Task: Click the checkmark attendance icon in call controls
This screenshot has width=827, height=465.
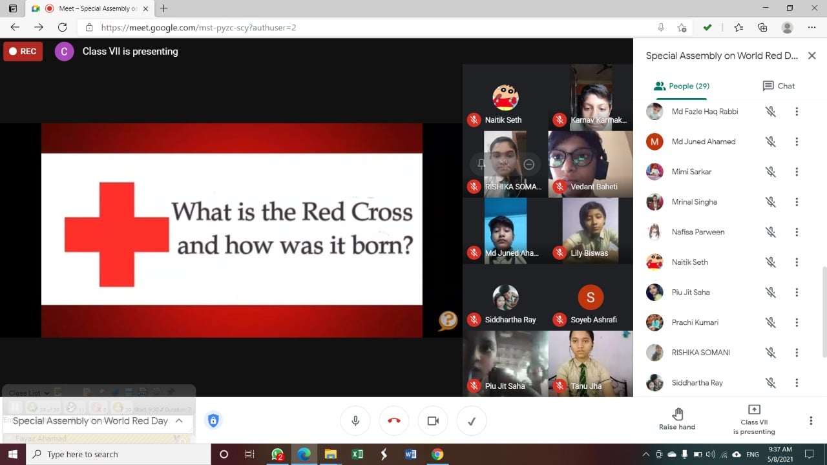Action: [472, 421]
